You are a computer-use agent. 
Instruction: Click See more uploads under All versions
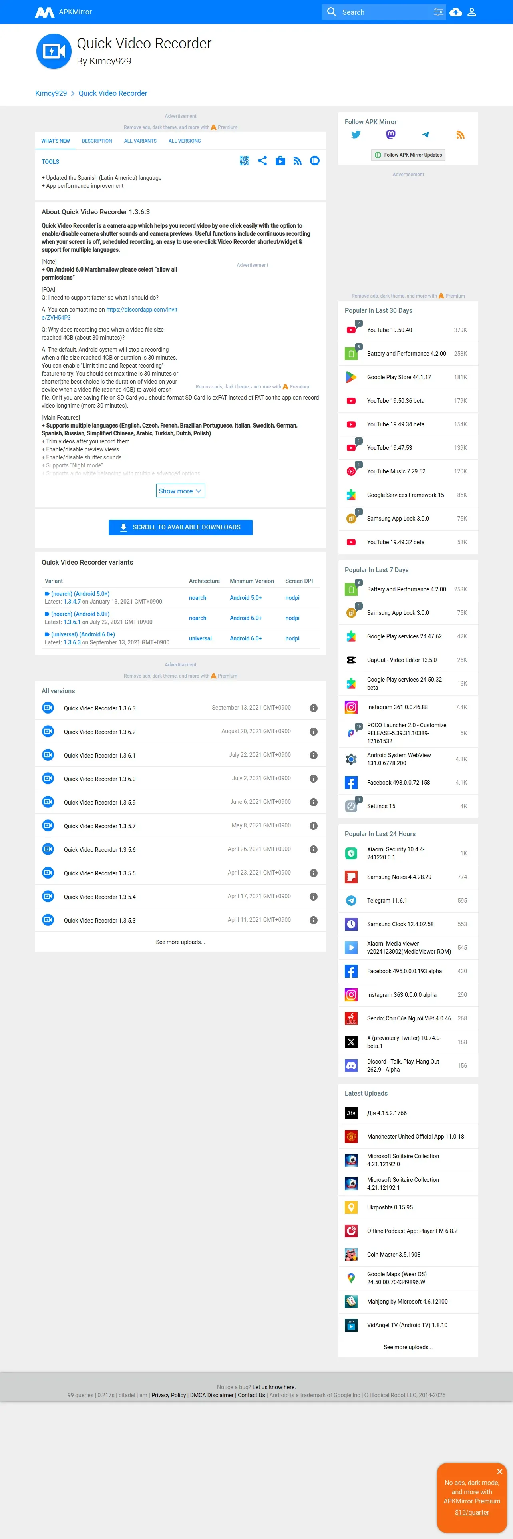coord(180,942)
